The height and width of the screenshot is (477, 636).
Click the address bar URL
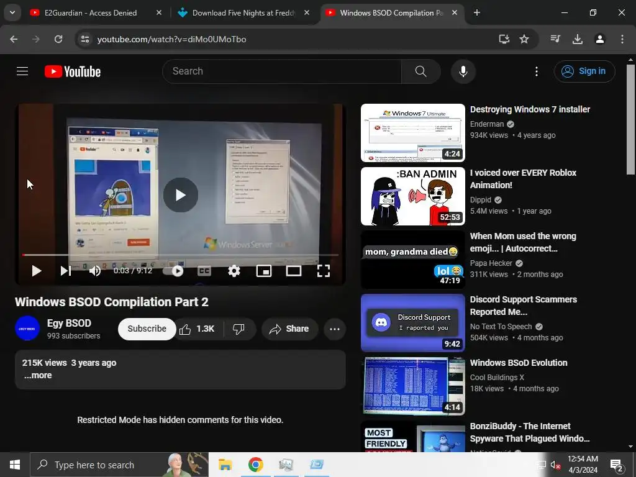click(x=171, y=39)
